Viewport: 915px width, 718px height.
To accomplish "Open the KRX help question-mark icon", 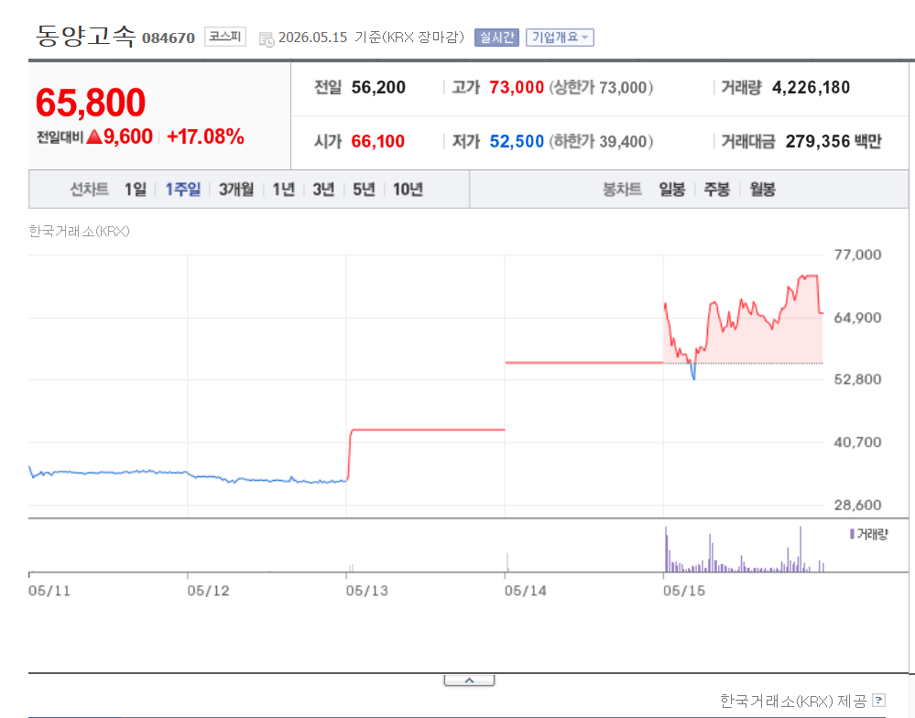I will coord(878,700).
